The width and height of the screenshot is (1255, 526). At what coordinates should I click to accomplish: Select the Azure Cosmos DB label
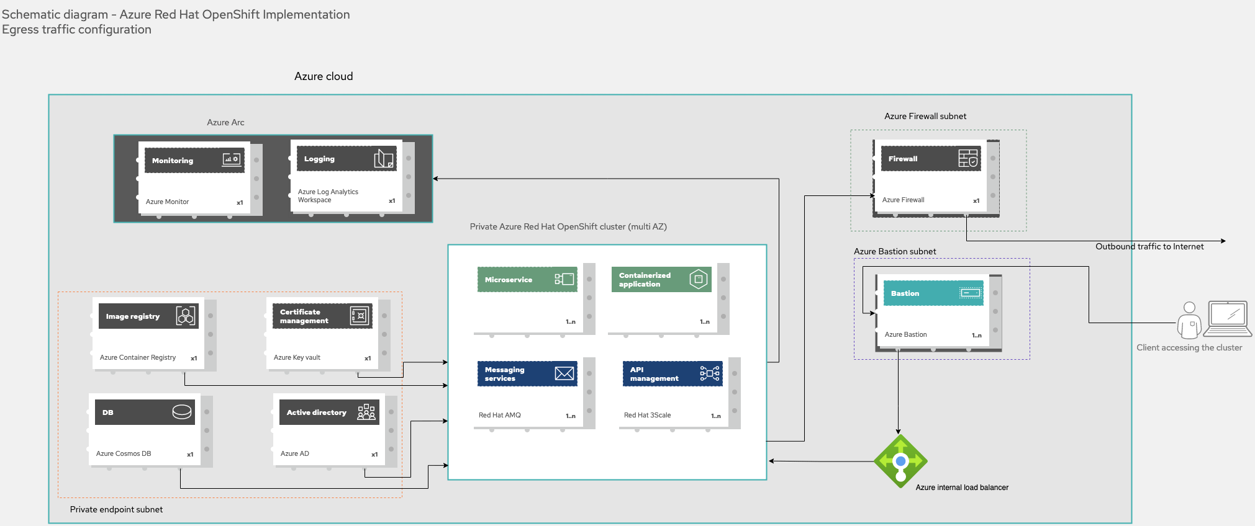coord(124,453)
